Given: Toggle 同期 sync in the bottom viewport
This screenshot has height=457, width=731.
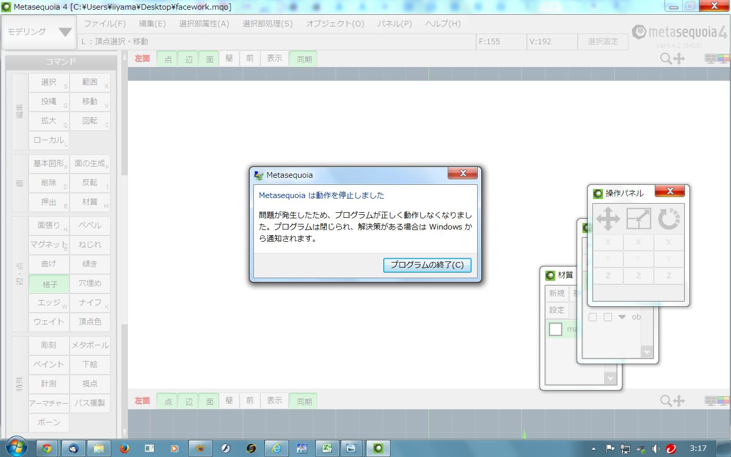Looking at the screenshot, I should (304, 401).
